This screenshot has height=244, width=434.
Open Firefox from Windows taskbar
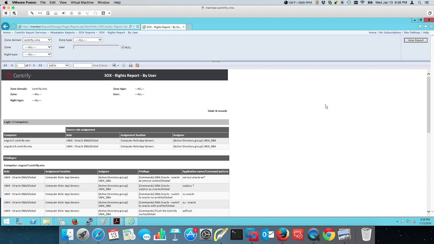75,222
